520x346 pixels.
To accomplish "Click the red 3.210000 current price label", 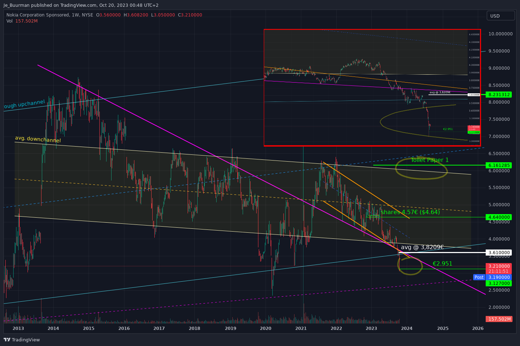I will [499, 266].
